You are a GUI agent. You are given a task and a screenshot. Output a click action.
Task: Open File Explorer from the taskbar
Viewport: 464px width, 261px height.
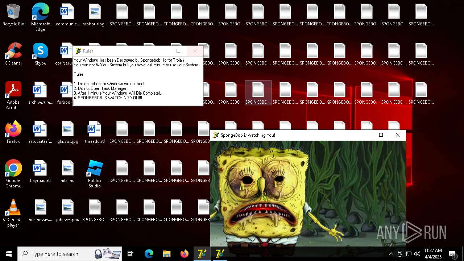click(166, 254)
